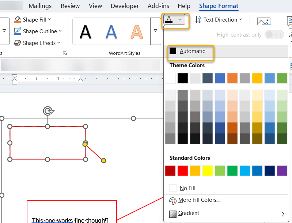Click inside the empty red callout text box
The image size is (292, 223).
coord(48,143)
